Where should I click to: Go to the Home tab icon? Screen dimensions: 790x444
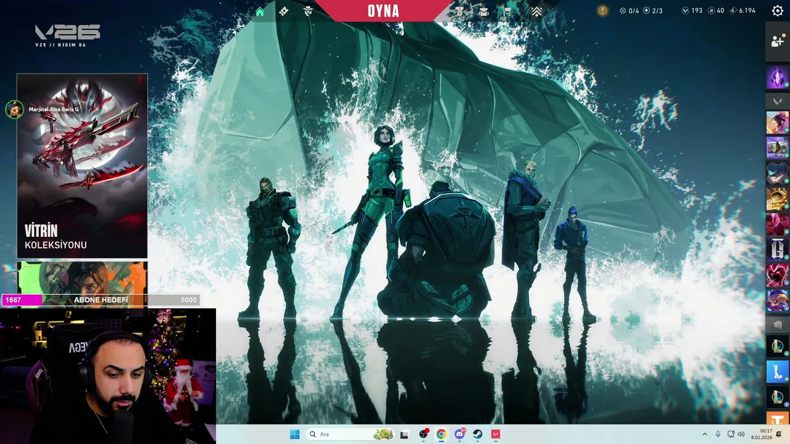[x=260, y=11]
